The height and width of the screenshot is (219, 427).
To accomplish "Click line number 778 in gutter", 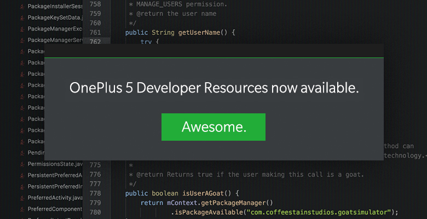I will (95, 193).
